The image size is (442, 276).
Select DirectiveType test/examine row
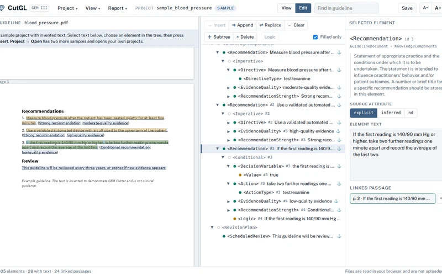click(273, 78)
